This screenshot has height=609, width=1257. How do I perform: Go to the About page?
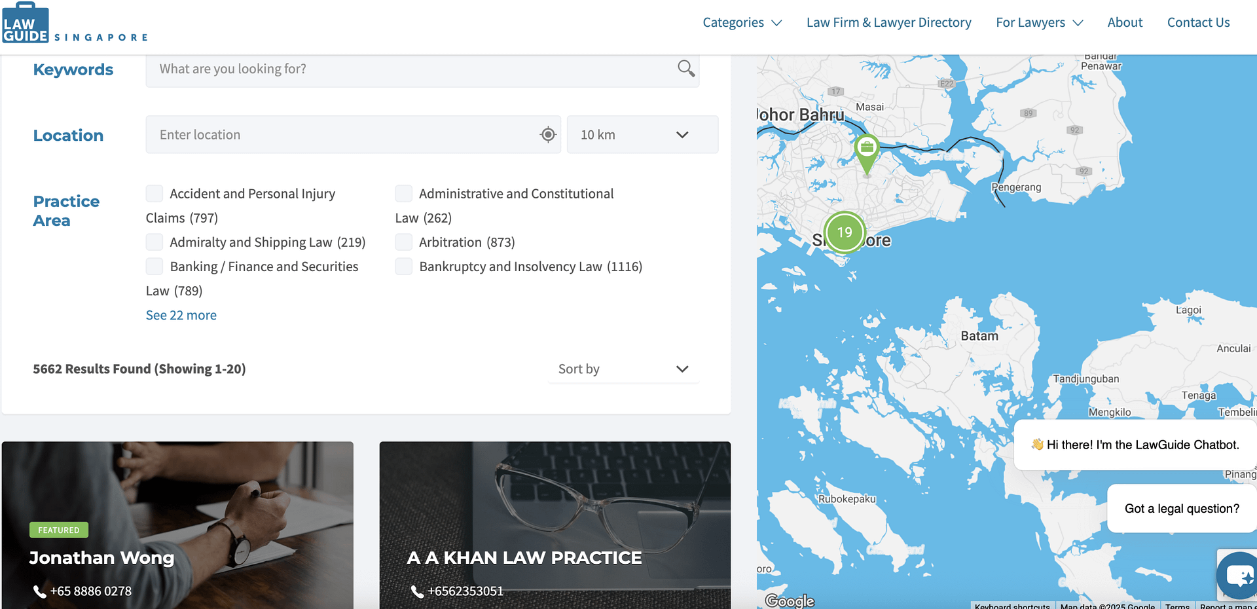(1124, 22)
